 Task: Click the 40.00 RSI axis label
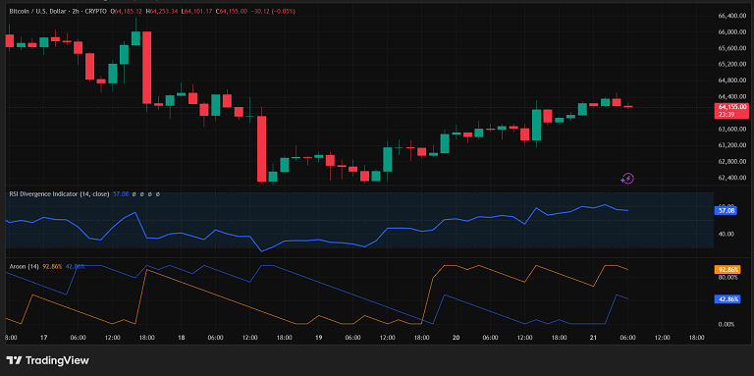727,235
